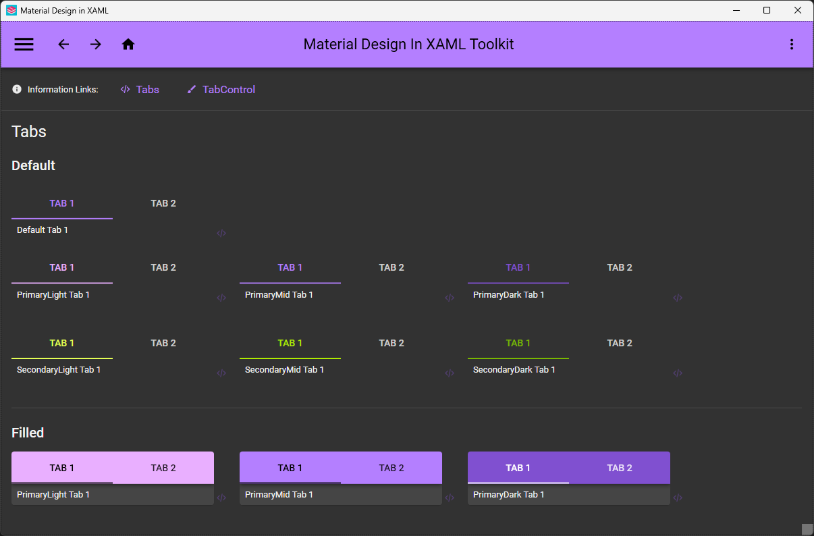Image resolution: width=814 pixels, height=536 pixels.
Task: Click the 'Information Links:' label
Action: (63, 89)
